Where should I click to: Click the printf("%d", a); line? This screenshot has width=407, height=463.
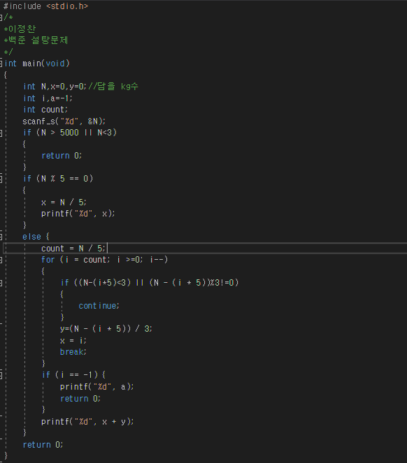tap(97, 387)
